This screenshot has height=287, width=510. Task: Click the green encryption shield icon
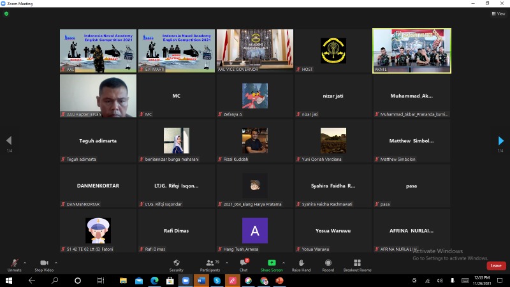tap(6, 13)
